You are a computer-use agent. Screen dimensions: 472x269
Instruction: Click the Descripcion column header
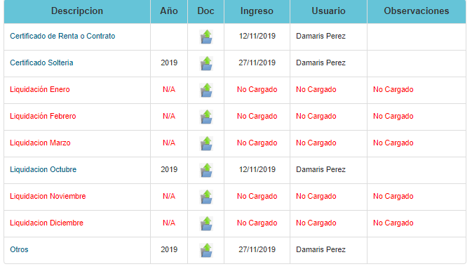pyautogui.click(x=77, y=11)
